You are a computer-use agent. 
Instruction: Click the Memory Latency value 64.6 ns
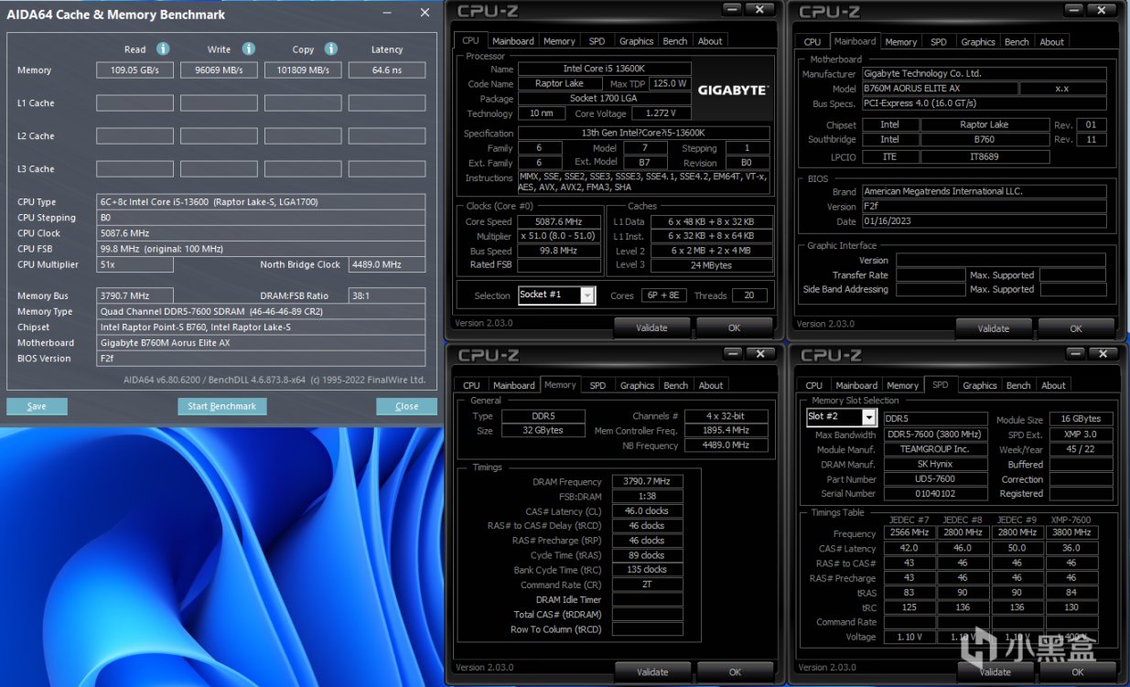(387, 70)
